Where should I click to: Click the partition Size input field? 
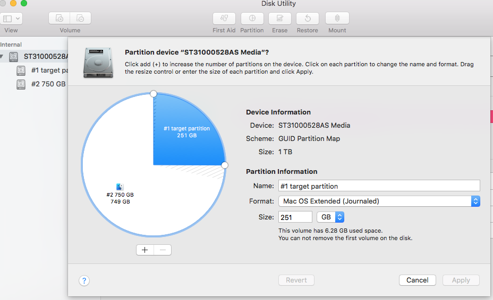click(x=295, y=217)
